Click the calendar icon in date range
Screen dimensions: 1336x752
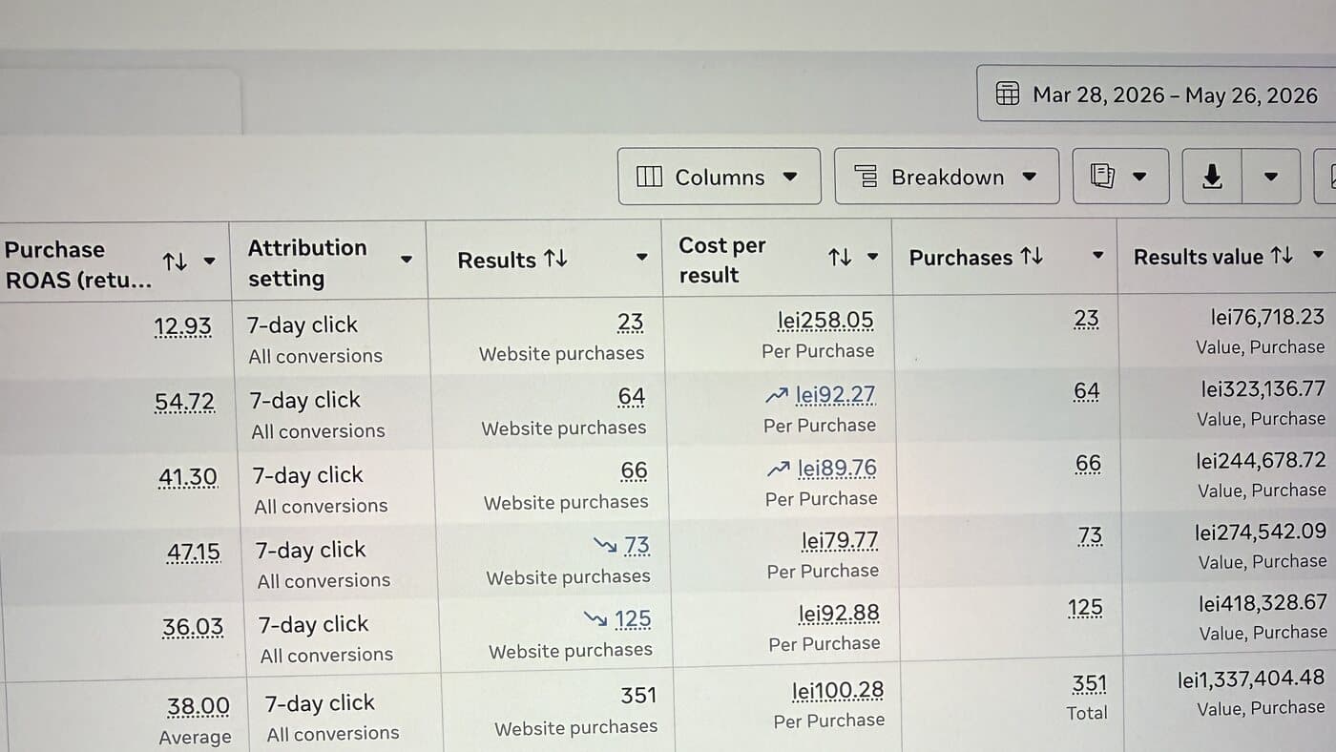(1008, 94)
